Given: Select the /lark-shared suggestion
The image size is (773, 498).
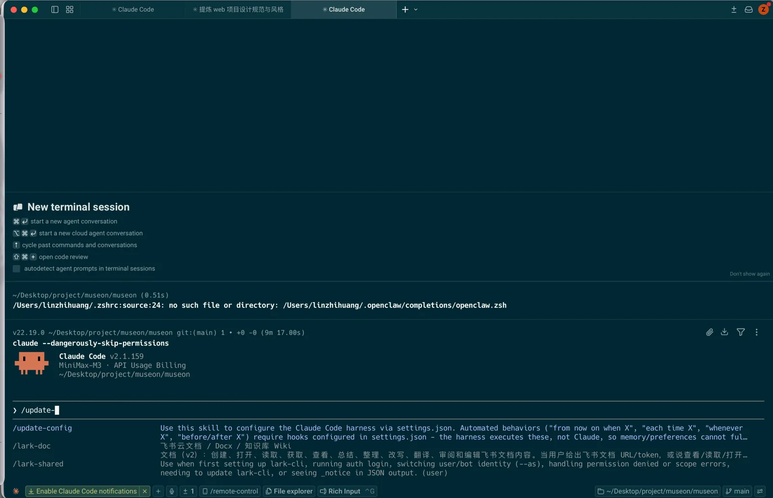Looking at the screenshot, I should coord(38,464).
